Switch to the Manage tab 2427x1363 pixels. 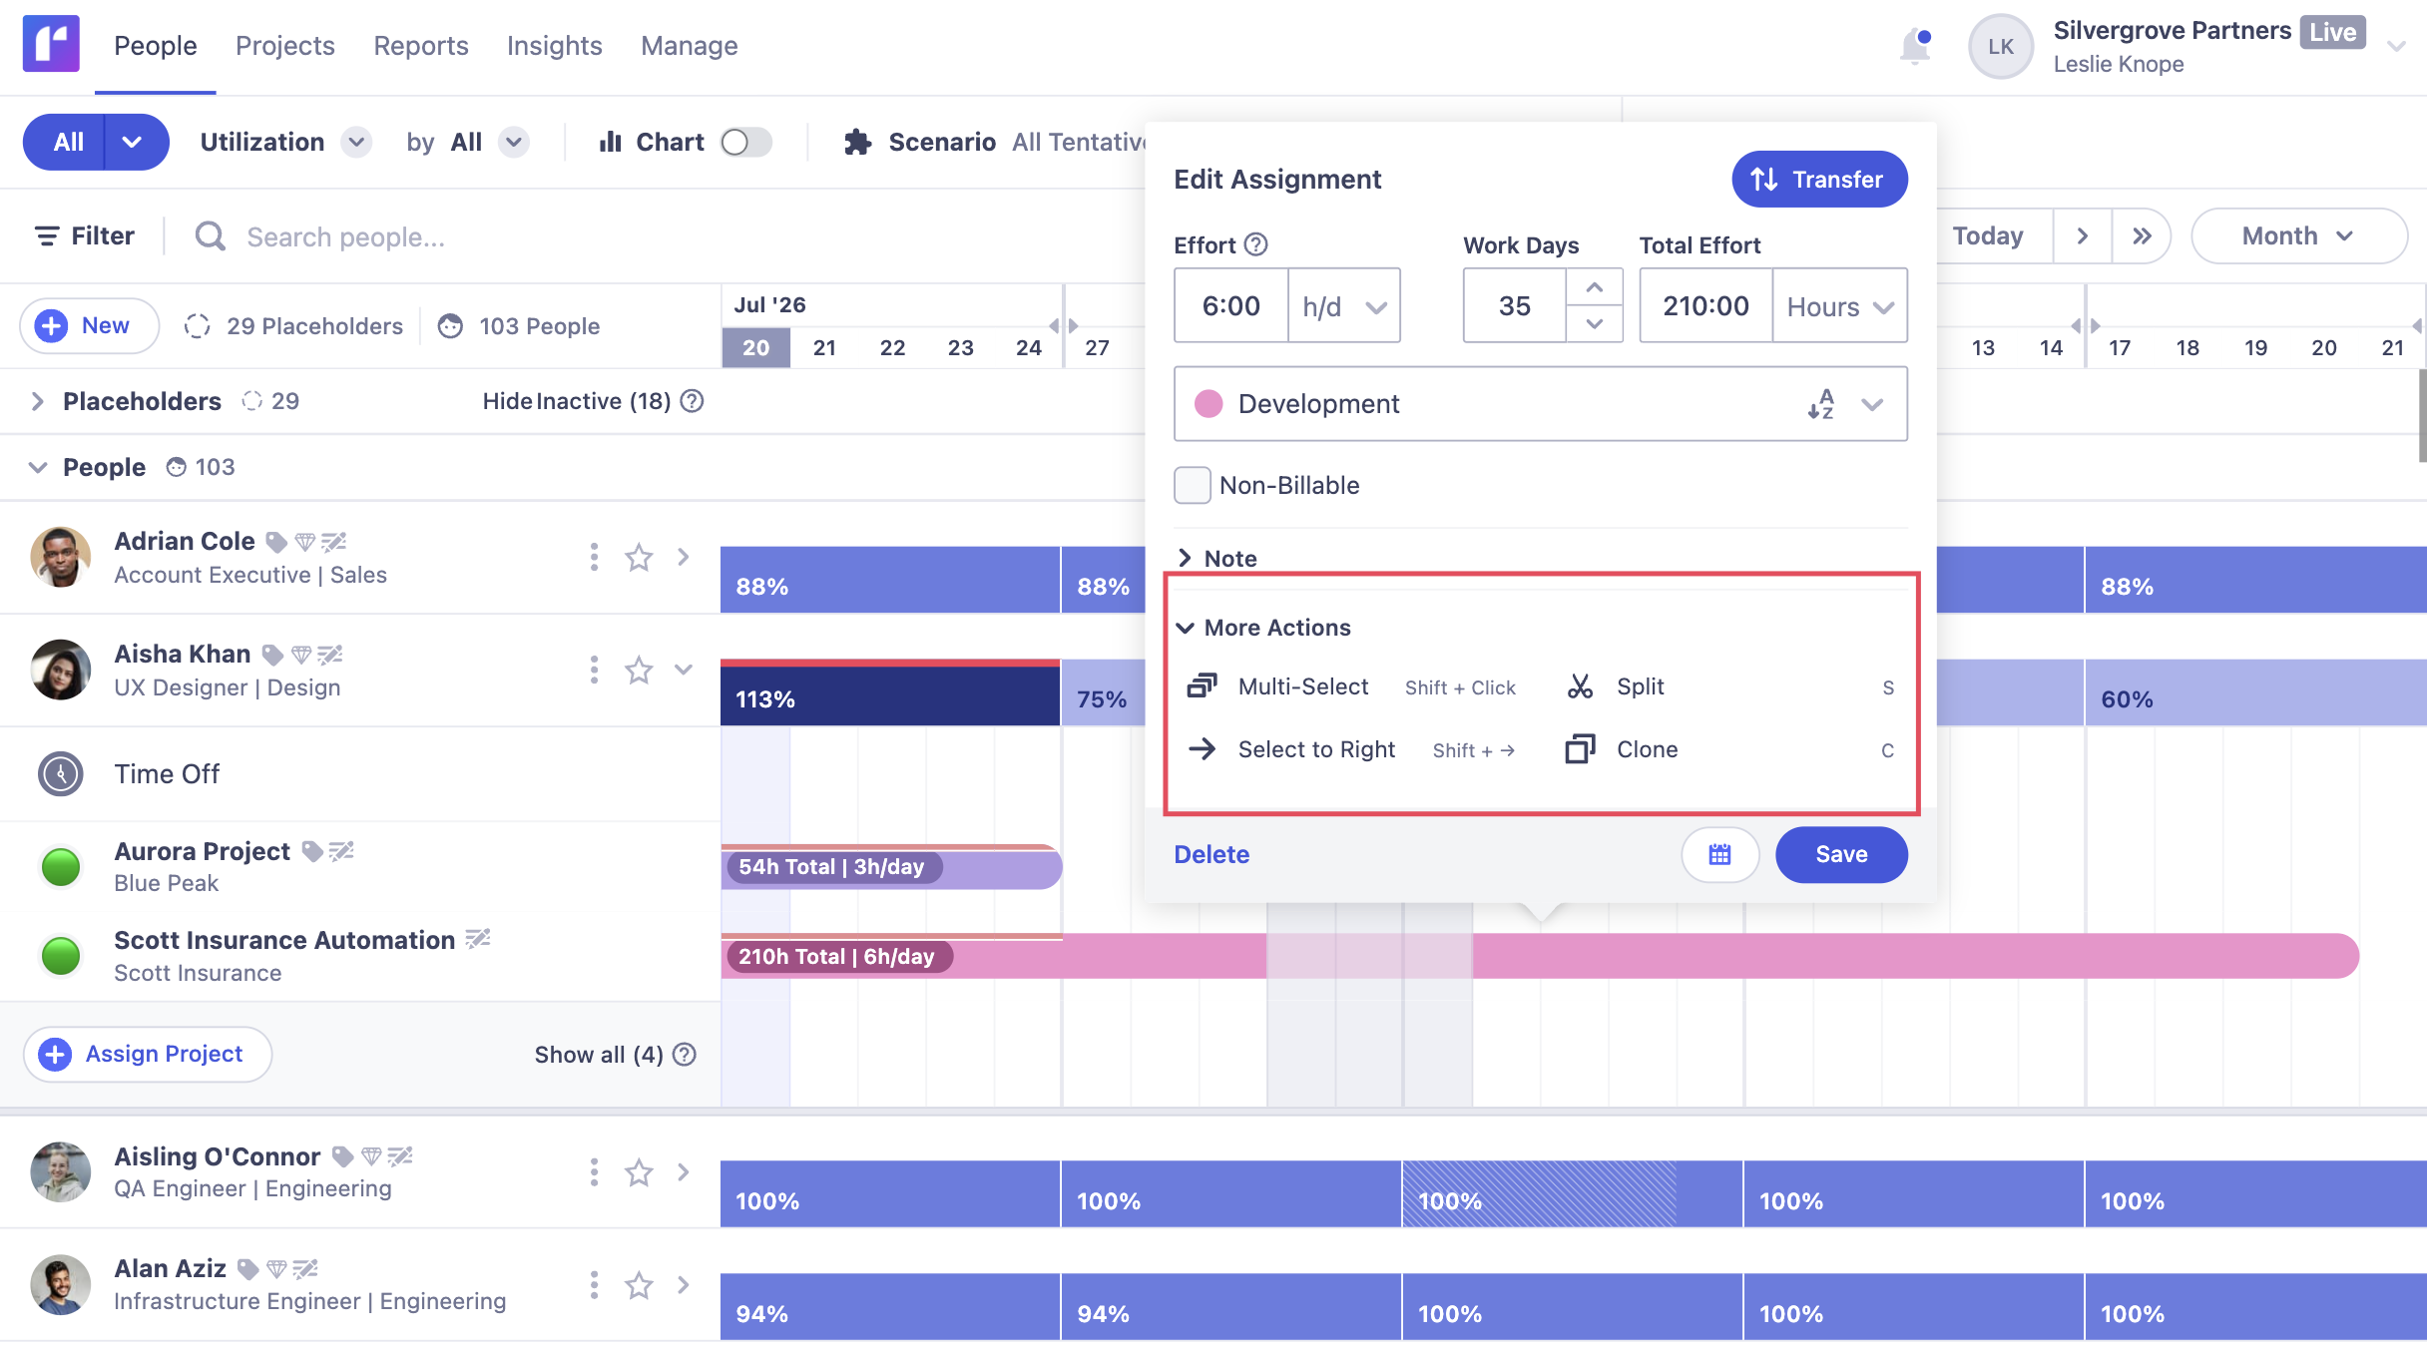pos(690,46)
